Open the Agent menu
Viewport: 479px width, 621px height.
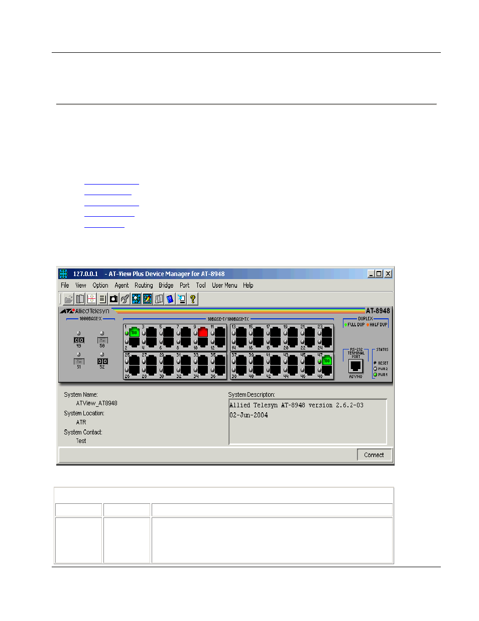coord(122,285)
